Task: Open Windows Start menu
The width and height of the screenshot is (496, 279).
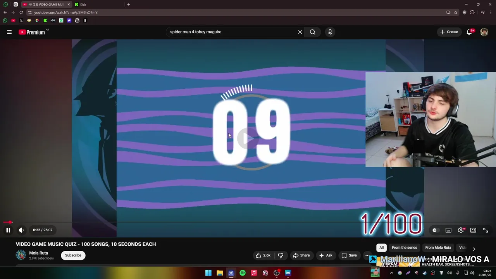Action: (x=208, y=273)
